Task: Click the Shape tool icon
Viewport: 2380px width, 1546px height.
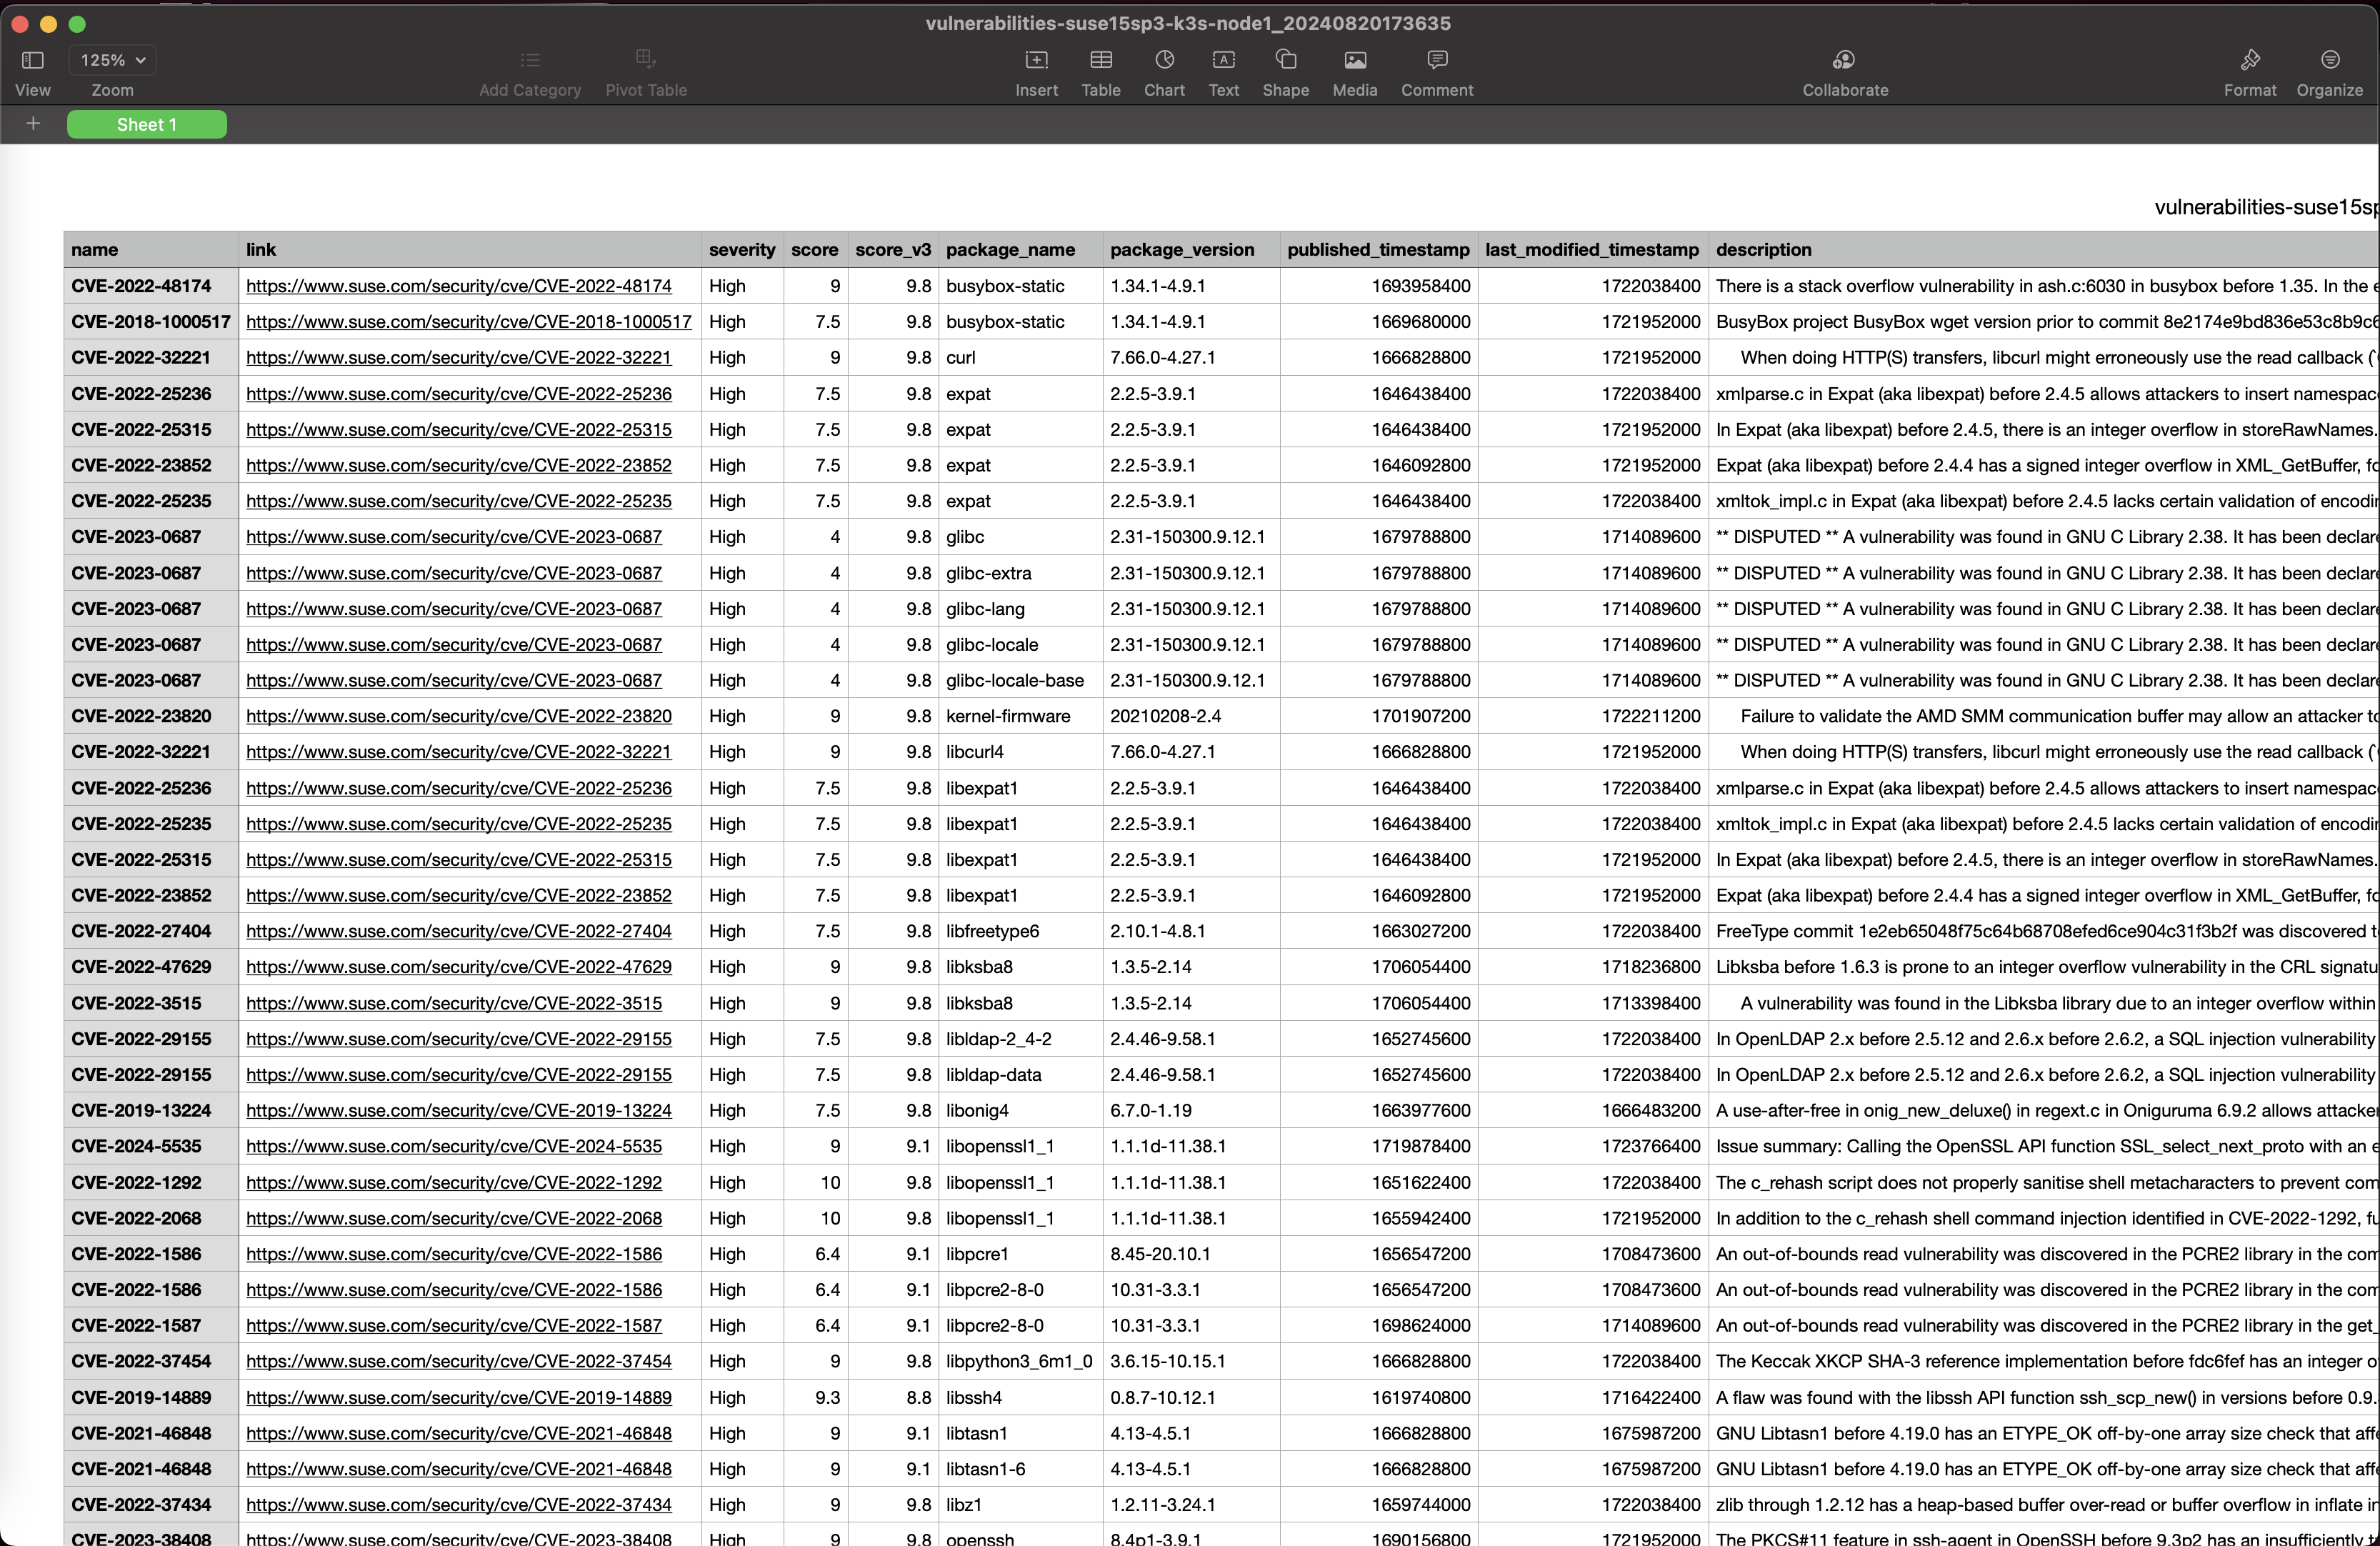Action: click(1285, 61)
